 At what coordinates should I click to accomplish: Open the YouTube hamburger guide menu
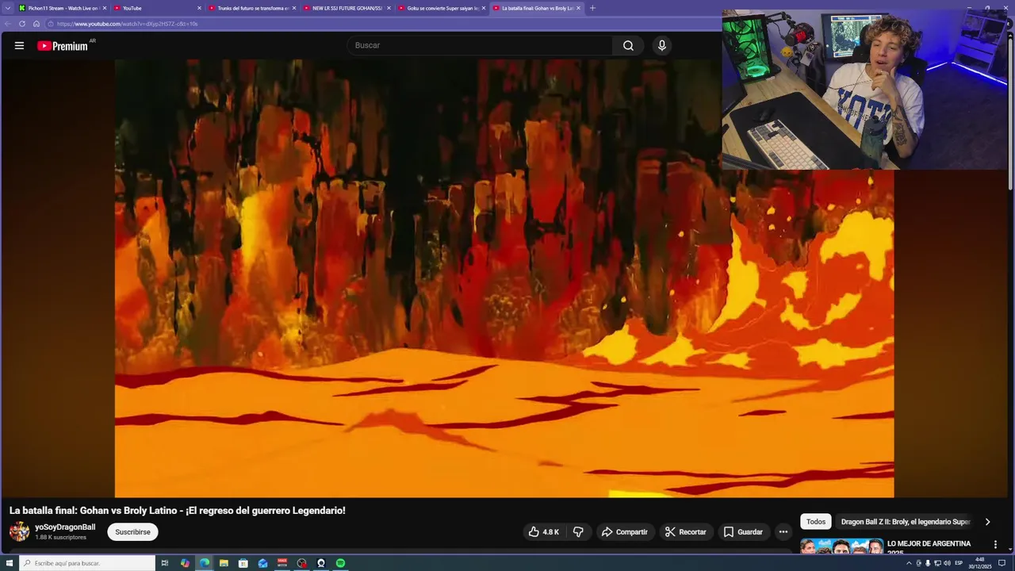tap(19, 45)
